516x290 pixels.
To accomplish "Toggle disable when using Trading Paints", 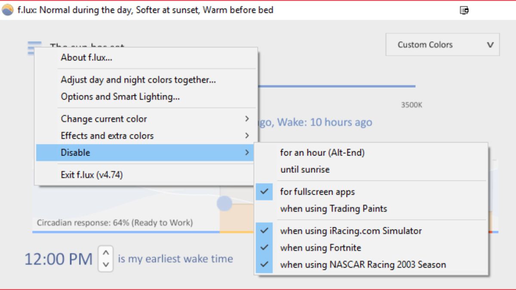I will click(371, 209).
